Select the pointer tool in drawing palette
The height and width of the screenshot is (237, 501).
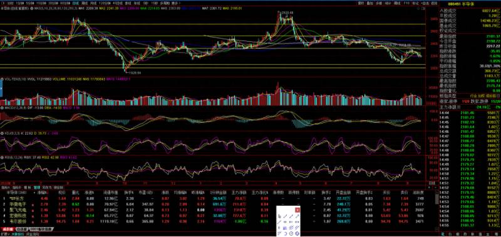[x=279, y=216]
